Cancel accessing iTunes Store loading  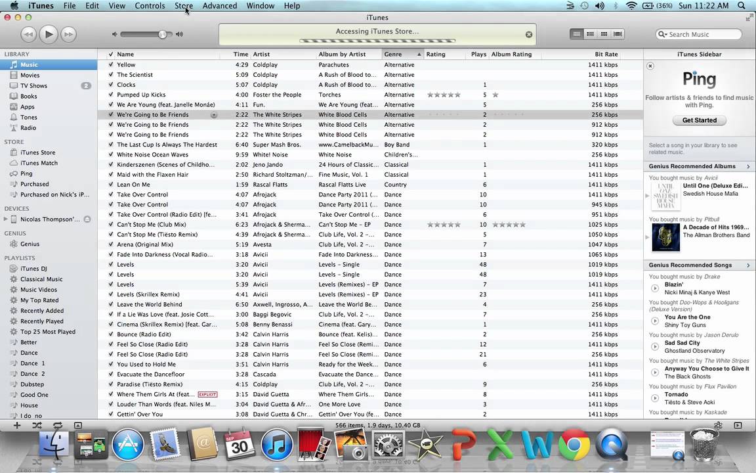pos(529,34)
